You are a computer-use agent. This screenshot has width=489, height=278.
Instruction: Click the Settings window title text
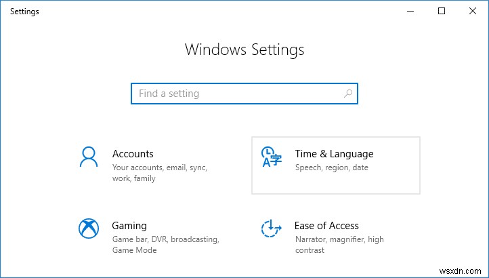coord(24,12)
